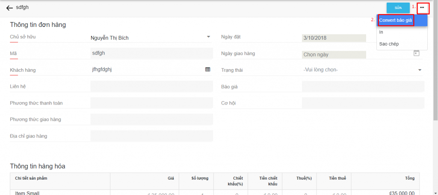Open the customer lookup grid icon

[x=208, y=69]
